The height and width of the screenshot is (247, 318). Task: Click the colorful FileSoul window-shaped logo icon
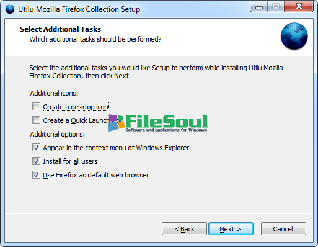click(117, 123)
